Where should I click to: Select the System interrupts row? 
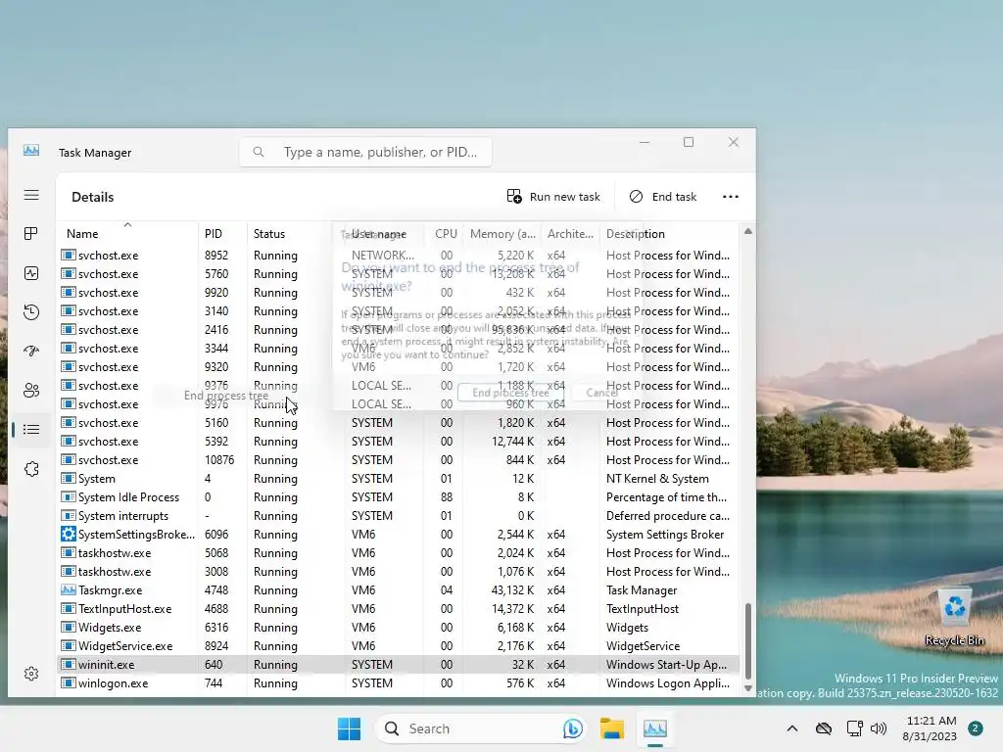398,515
